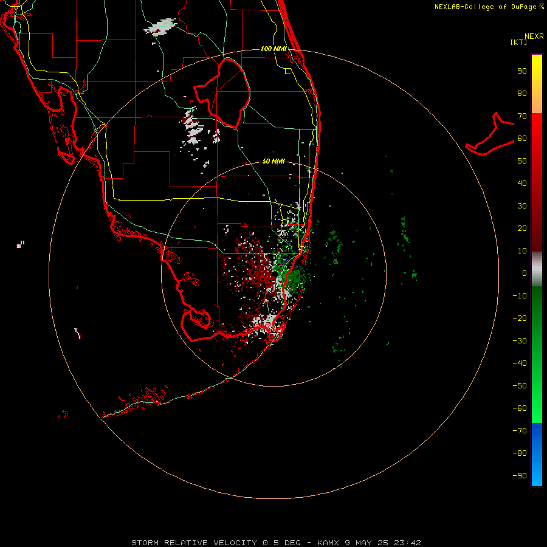
Task: Click the 'NEXR' label above the color scale
Action: tap(534, 36)
